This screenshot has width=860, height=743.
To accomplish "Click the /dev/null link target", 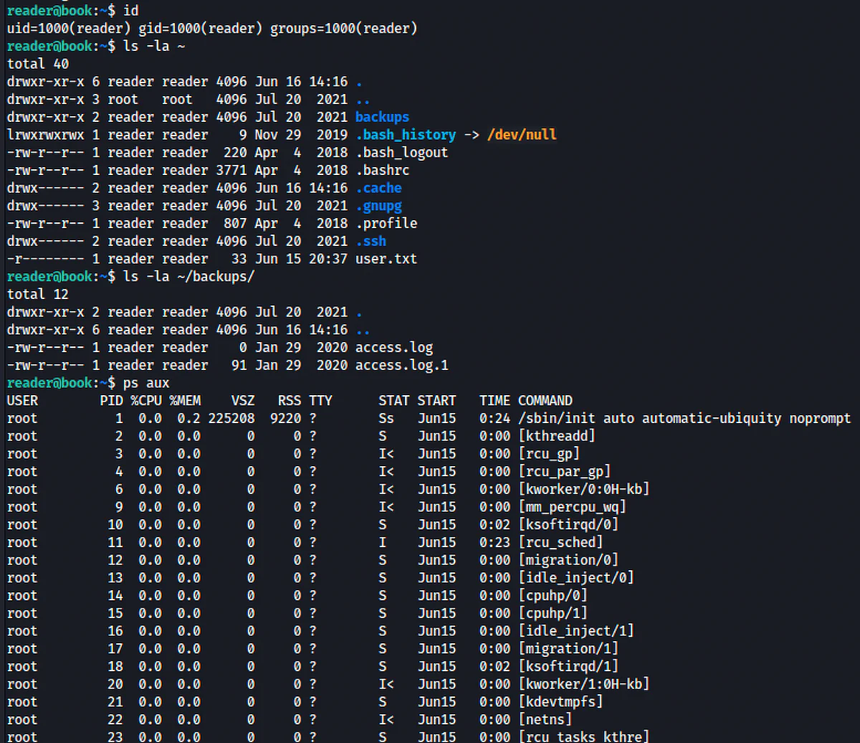I will tap(522, 135).
